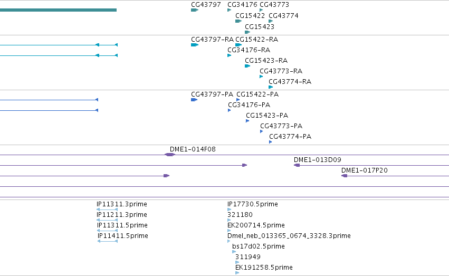The height and width of the screenshot is (276, 449).
Task: Click the CG43774-PA protein label
Action: tap(290, 137)
